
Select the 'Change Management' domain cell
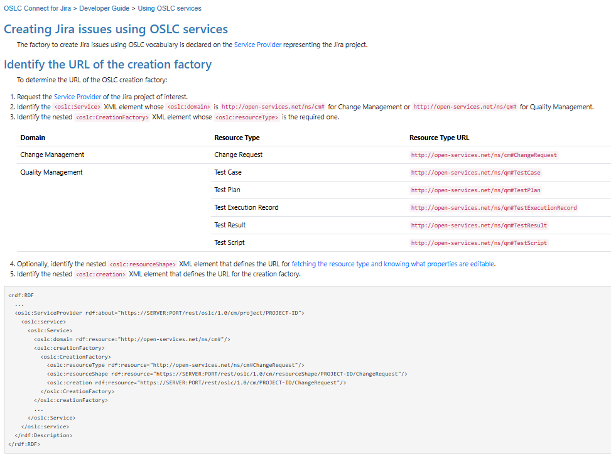(x=52, y=155)
